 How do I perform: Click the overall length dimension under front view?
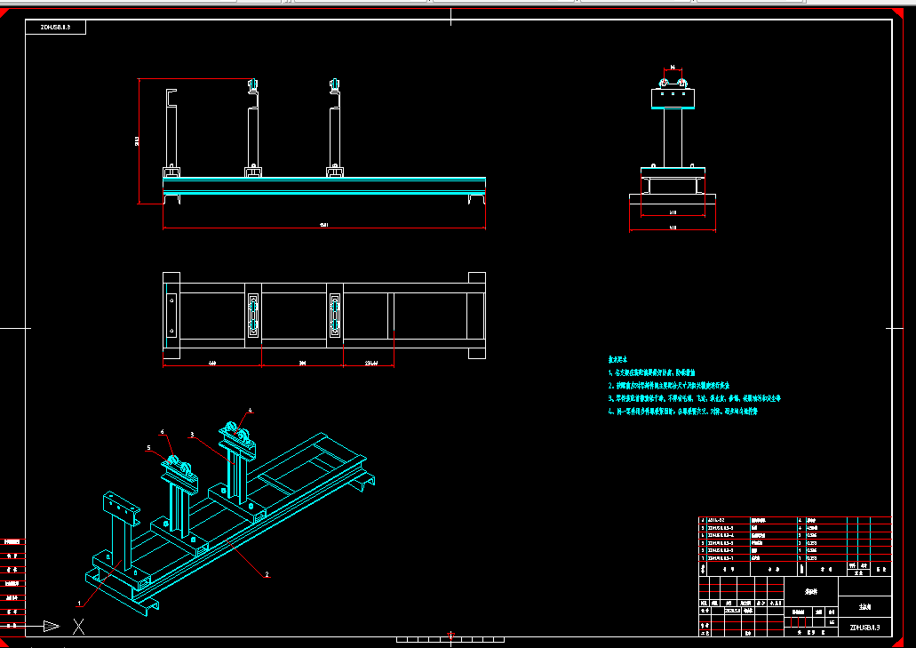click(324, 224)
